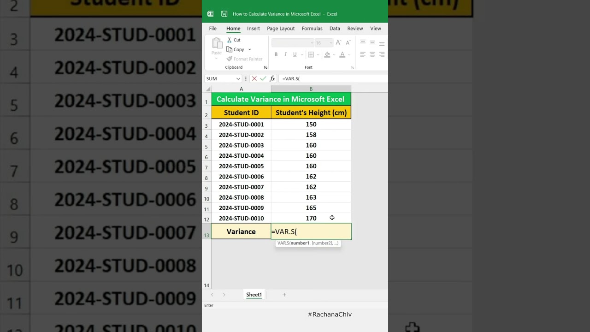Image resolution: width=590 pixels, height=332 pixels.
Task: Open the Page Layout tab
Action: pos(281,29)
